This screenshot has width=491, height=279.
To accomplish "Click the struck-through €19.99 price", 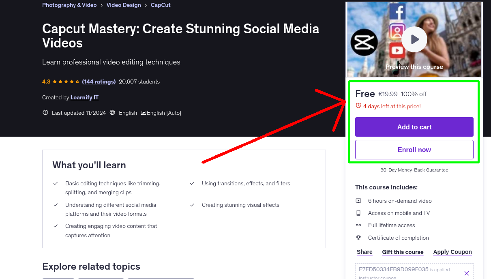I will point(388,94).
